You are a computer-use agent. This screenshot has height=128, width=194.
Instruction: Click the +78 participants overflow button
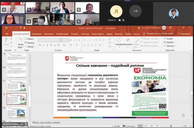click(x=135, y=11)
